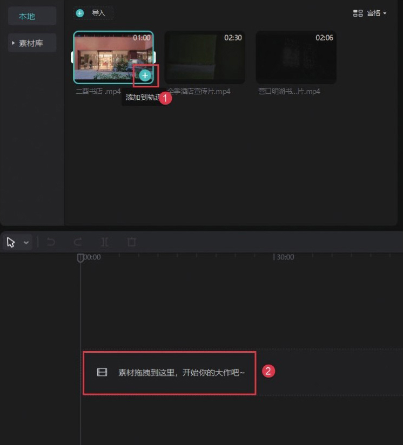Open the selection tool mode dropdown arrow

[26, 243]
